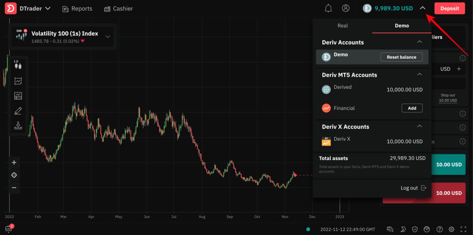Viewport: 473px width, 235px height.
Task: Click the plus button beside USD stake
Action: (x=459, y=69)
